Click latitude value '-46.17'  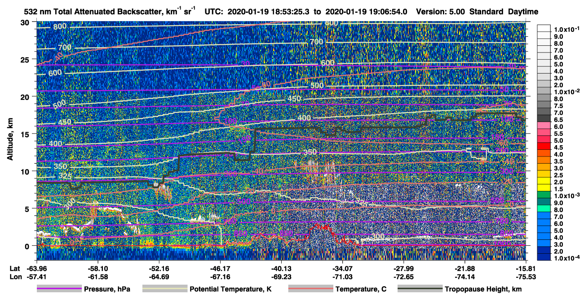(x=220, y=268)
